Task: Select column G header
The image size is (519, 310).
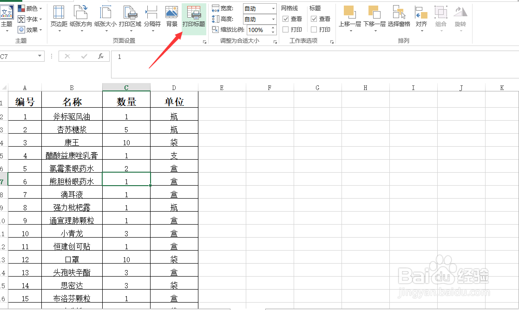Action: [x=317, y=88]
